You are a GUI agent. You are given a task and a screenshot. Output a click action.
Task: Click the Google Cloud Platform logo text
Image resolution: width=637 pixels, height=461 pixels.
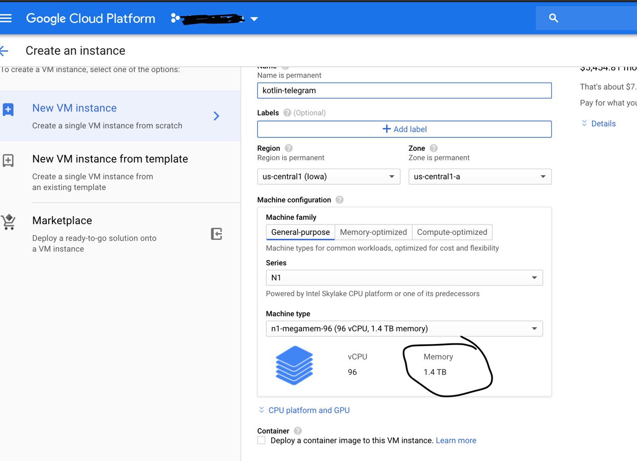[91, 18]
